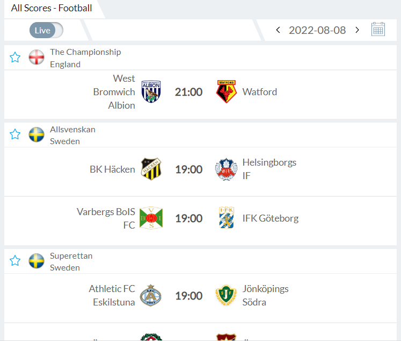Click the BK Häcken club logo
This screenshot has width=401, height=341.
pyautogui.click(x=151, y=169)
